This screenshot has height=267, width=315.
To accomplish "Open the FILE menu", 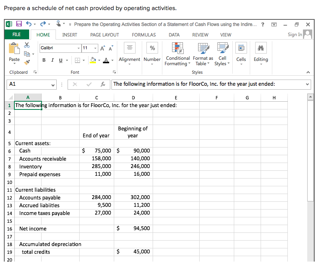I will [x=17, y=35].
